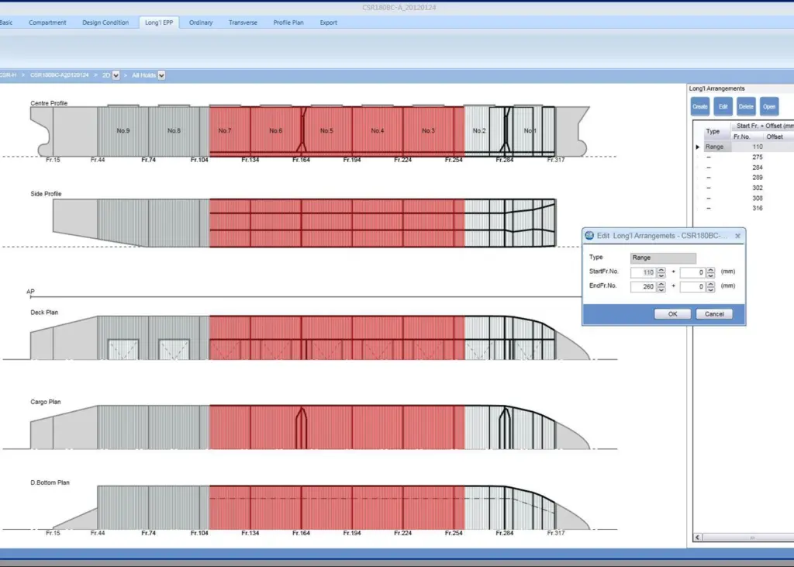Decrease the EndFr.No. offset in mm
Viewport: 794px width, 567px height.
(711, 289)
